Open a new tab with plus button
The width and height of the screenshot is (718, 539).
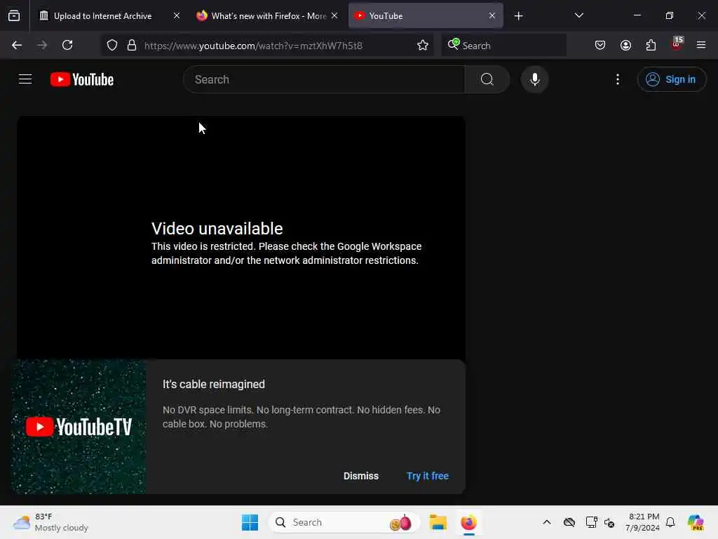[518, 16]
